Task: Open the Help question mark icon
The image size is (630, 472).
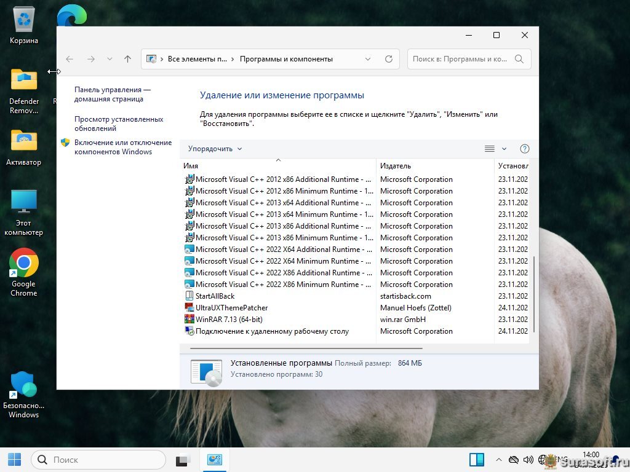Action: tap(524, 149)
